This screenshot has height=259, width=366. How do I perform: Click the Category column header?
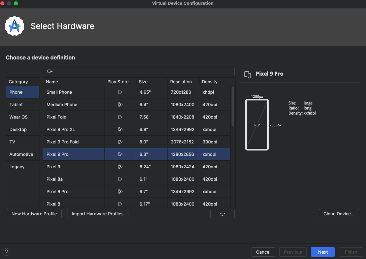point(22,82)
